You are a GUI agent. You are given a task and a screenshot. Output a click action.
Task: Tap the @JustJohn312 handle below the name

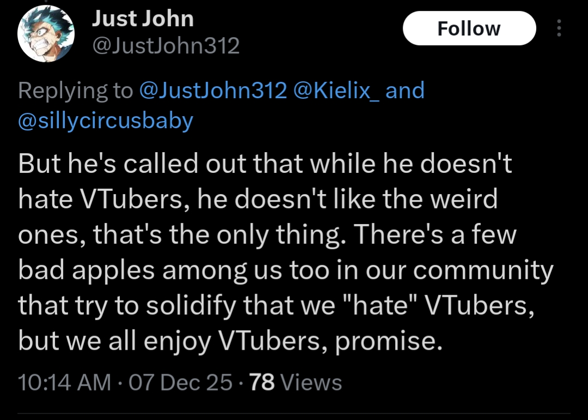pos(165,46)
